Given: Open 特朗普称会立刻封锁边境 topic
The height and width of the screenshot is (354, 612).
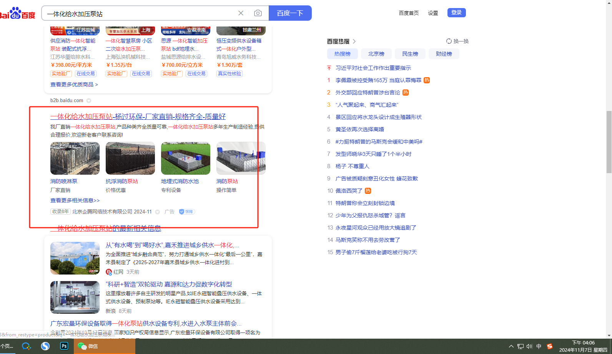Looking at the screenshot, I should (x=365, y=203).
